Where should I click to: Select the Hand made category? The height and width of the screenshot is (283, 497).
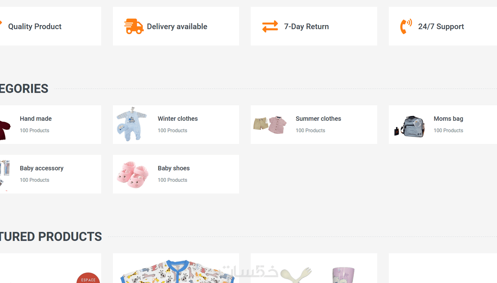[x=36, y=119]
